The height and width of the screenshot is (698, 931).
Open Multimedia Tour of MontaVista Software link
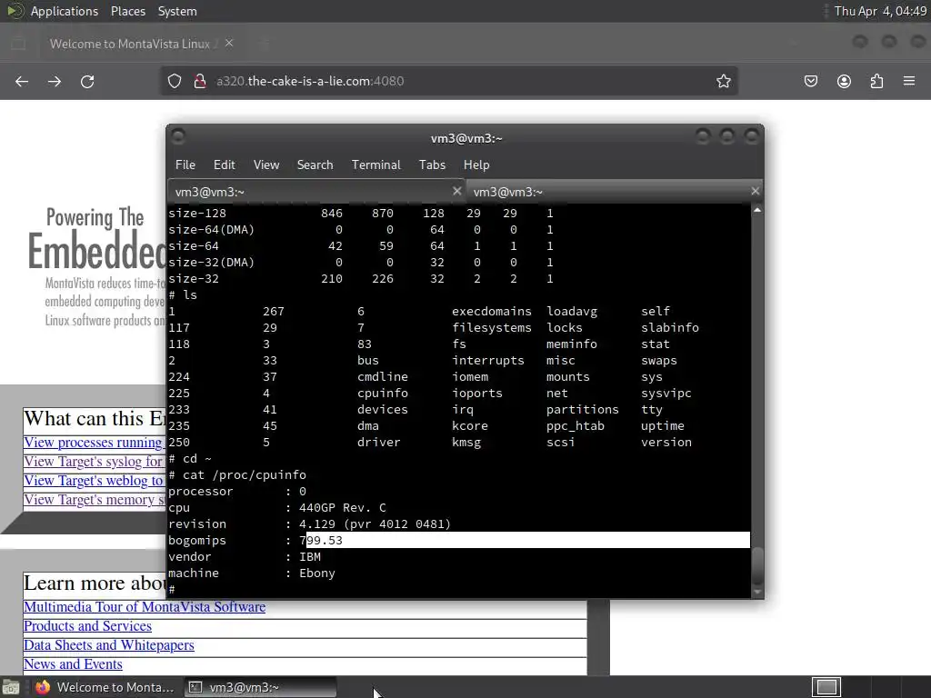(x=145, y=606)
